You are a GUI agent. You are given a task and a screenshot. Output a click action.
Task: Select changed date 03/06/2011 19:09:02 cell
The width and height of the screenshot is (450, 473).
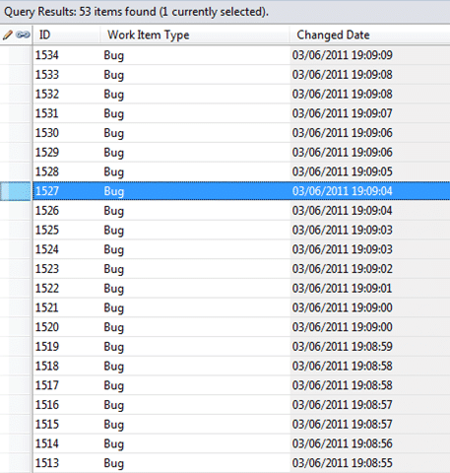(370, 269)
